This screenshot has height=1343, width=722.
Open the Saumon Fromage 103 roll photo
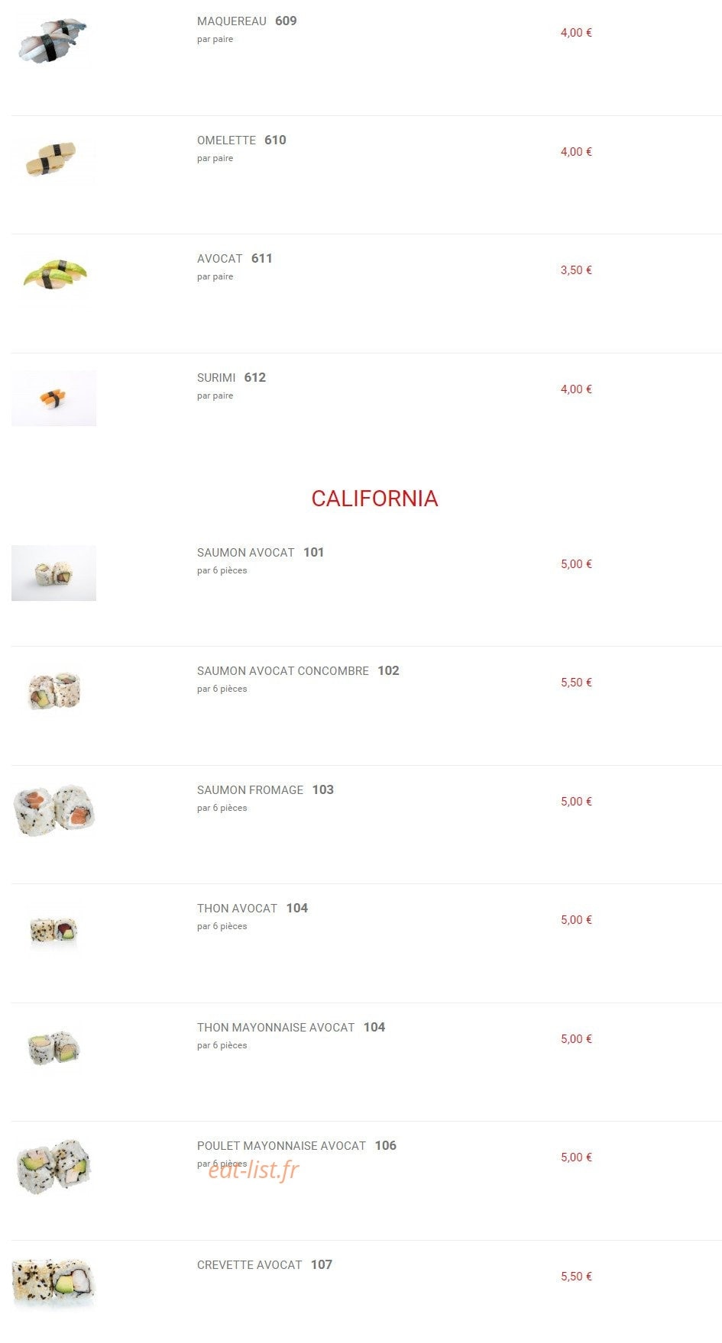click(53, 810)
